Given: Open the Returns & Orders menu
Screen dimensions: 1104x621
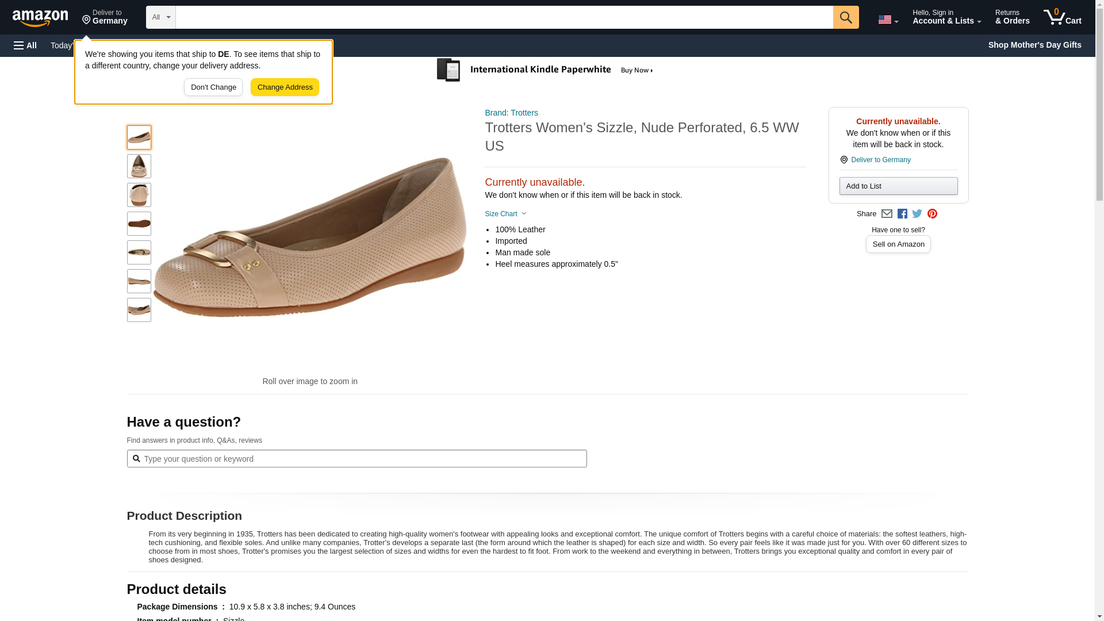Looking at the screenshot, I should [1012, 17].
